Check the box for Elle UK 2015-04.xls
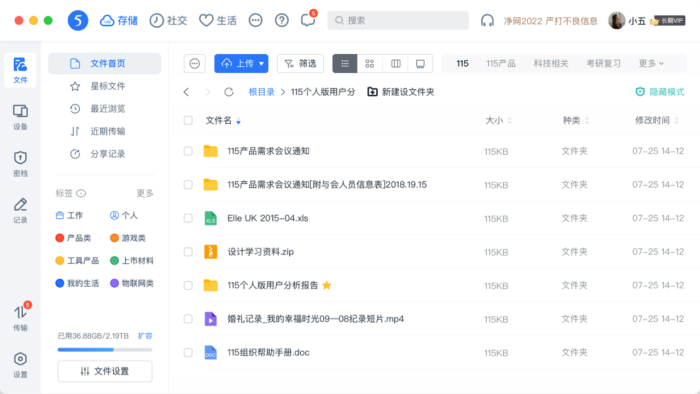This screenshot has height=394, width=700. pos(188,218)
